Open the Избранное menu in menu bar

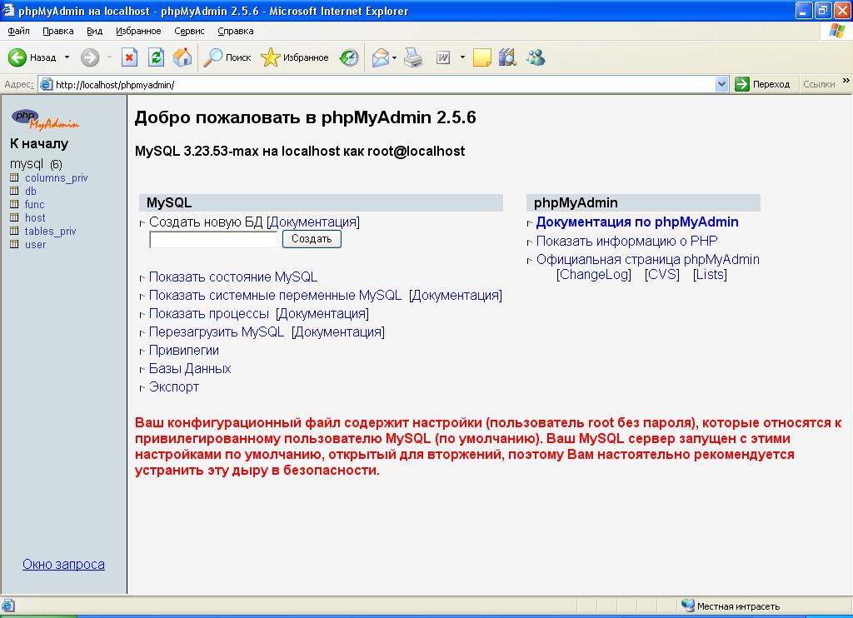coord(138,31)
